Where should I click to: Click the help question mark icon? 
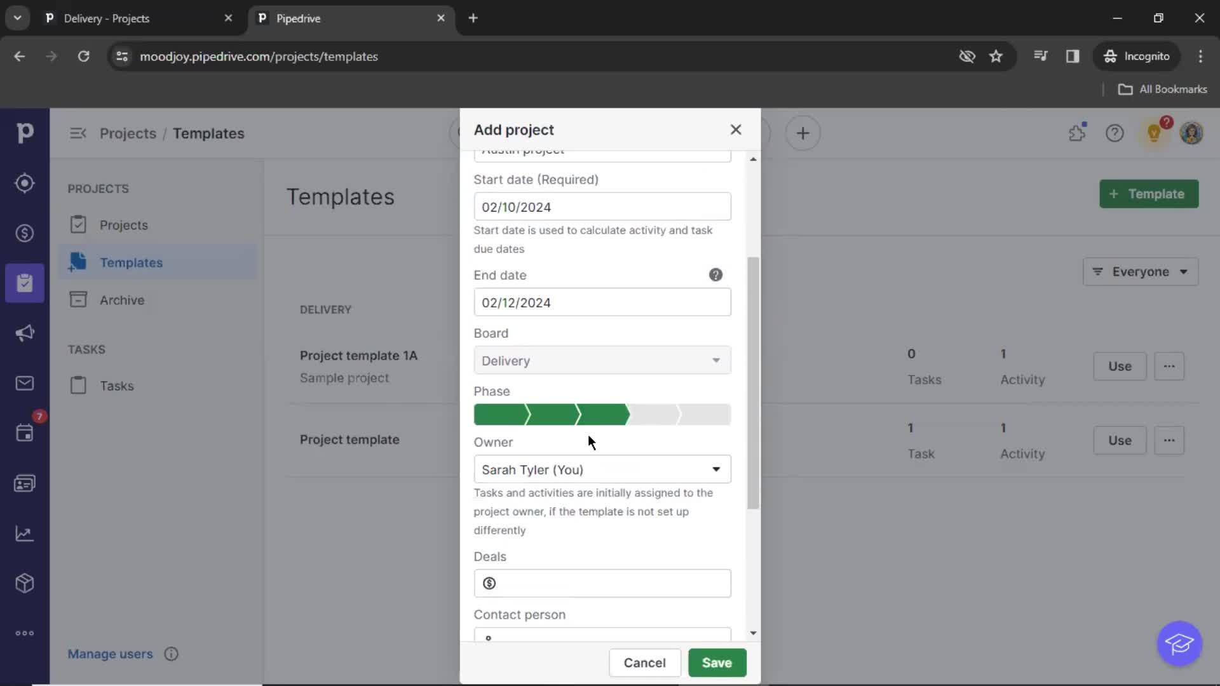[x=716, y=275]
